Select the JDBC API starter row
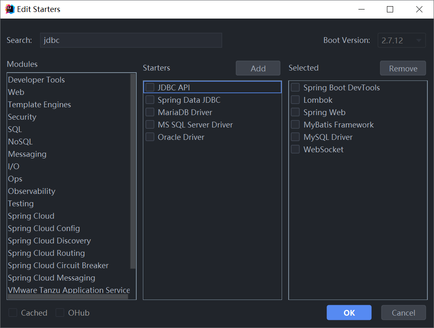Image resolution: width=434 pixels, height=328 pixels. pos(212,87)
